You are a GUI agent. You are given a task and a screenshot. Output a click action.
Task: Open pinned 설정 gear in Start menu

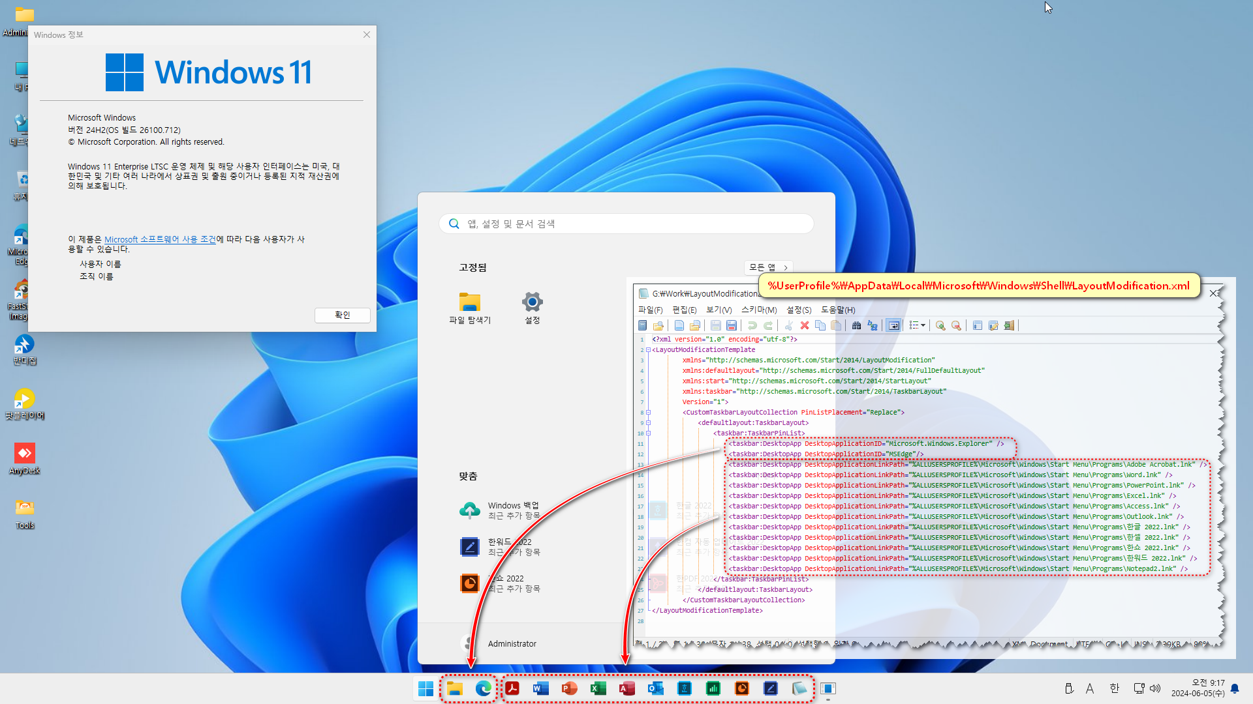click(x=533, y=308)
